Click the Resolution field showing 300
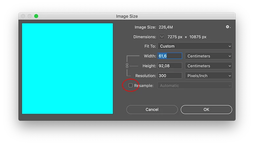This screenshot has height=145, width=254. click(x=170, y=75)
